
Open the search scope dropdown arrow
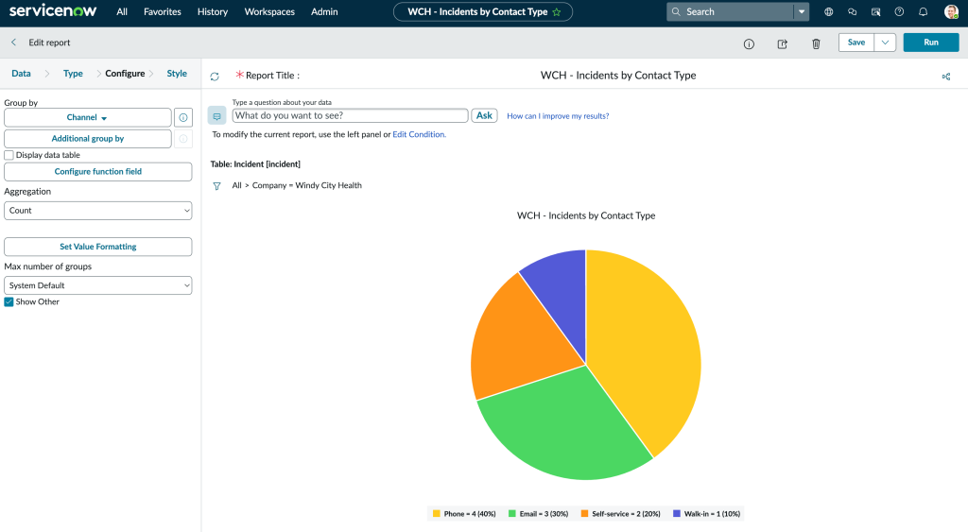(x=802, y=11)
